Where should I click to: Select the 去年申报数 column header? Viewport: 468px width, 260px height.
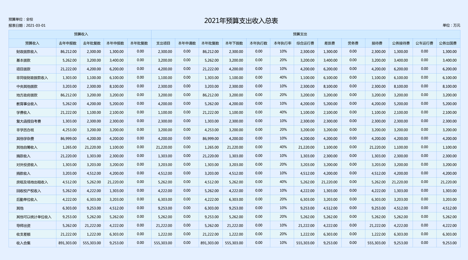coord(68,43)
